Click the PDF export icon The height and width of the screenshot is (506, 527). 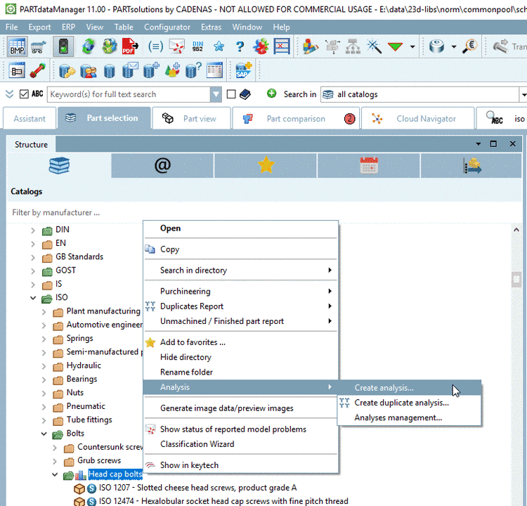(130, 46)
